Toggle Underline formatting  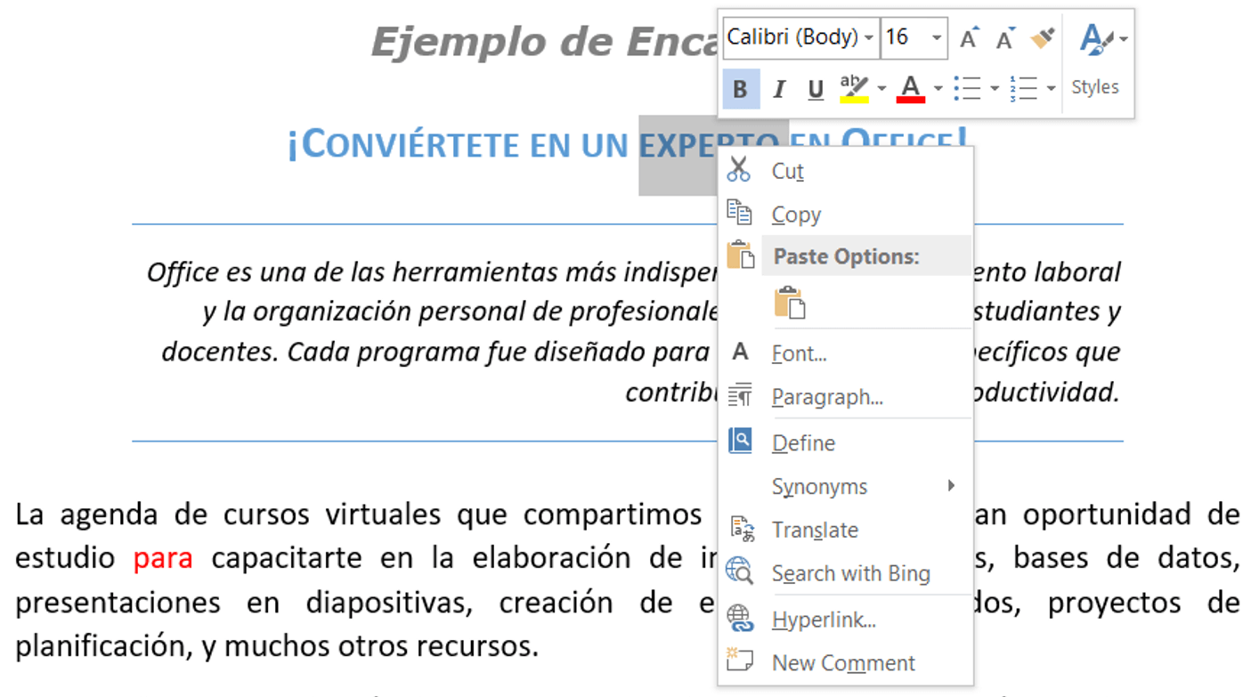click(x=816, y=88)
